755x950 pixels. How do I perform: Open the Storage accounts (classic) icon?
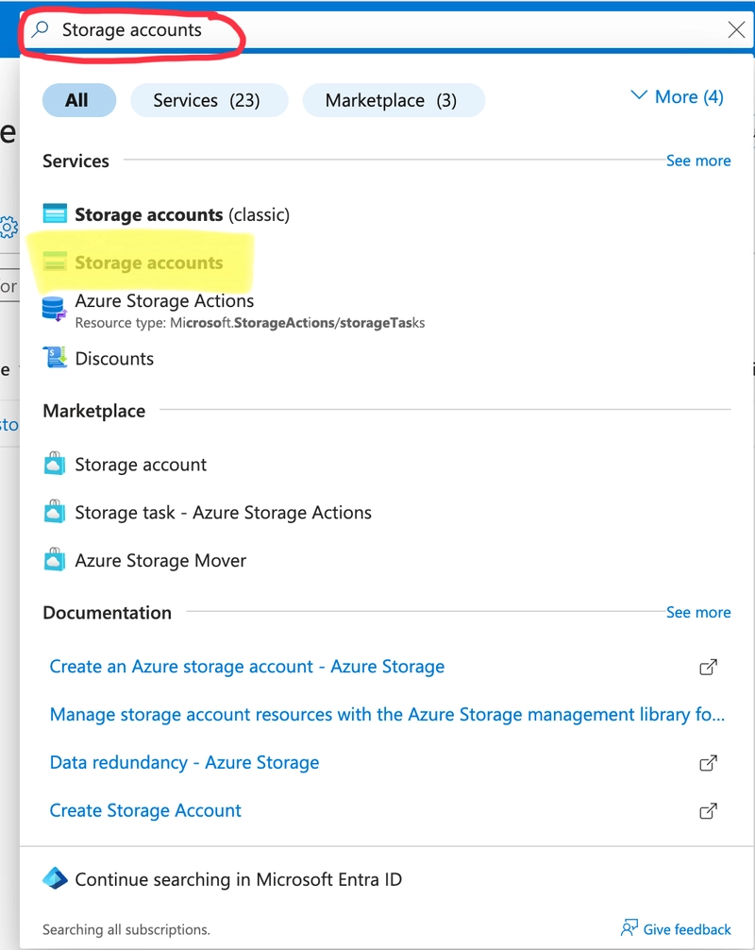55,213
